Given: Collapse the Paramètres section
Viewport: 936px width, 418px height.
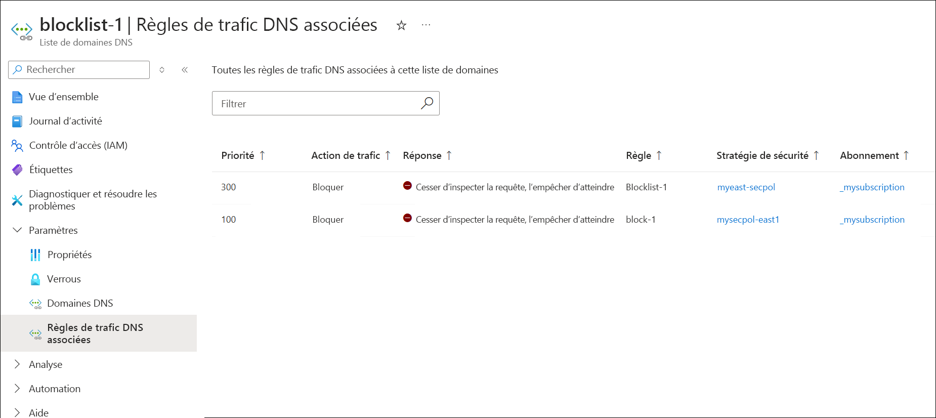Looking at the screenshot, I should click(17, 230).
